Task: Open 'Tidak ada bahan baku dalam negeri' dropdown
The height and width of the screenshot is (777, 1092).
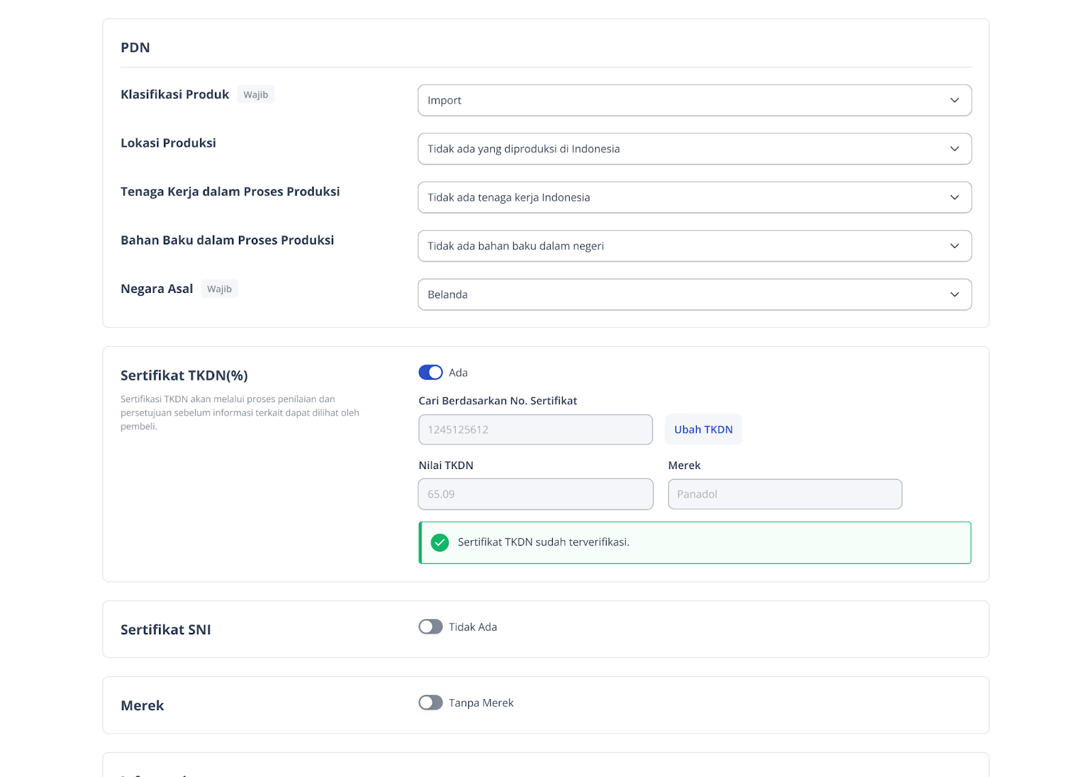Action: click(682, 246)
